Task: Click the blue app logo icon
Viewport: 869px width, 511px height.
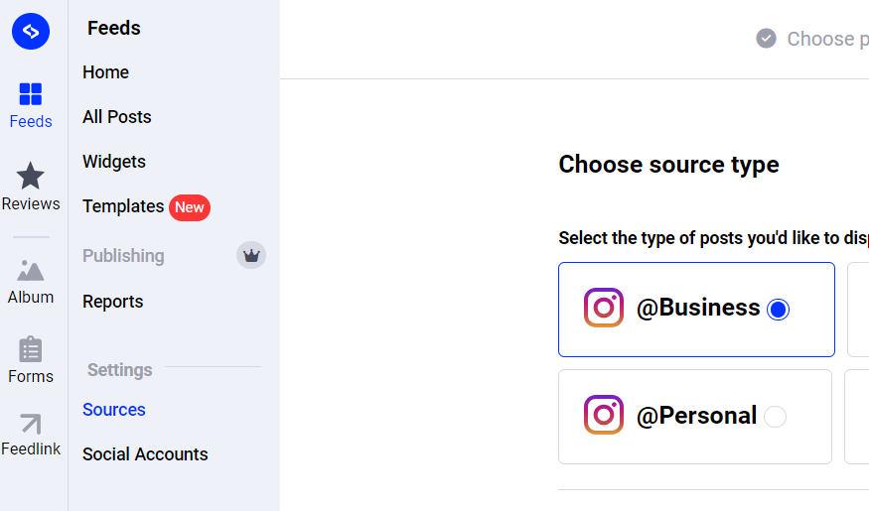Action: (31, 32)
